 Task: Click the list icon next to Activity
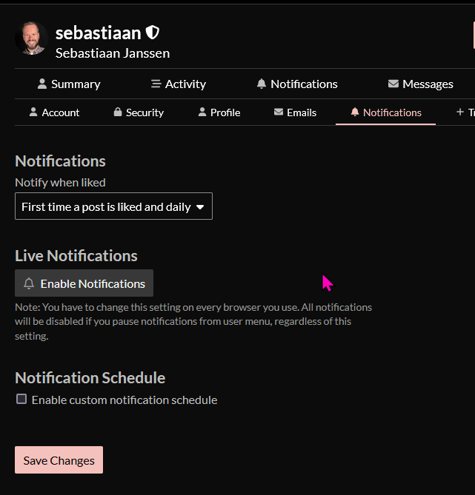pyautogui.click(x=156, y=84)
